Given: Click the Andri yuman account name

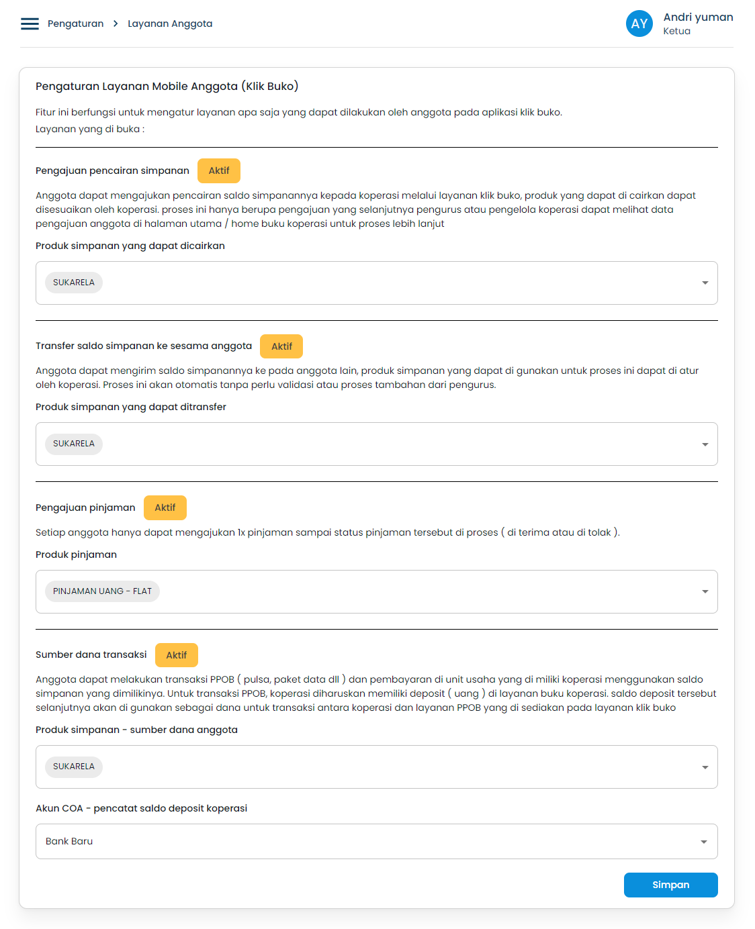Looking at the screenshot, I should [x=698, y=17].
